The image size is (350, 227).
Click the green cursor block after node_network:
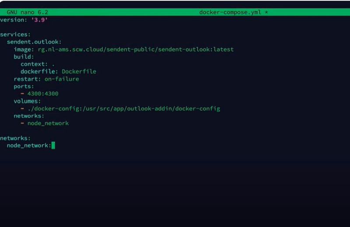point(53,145)
